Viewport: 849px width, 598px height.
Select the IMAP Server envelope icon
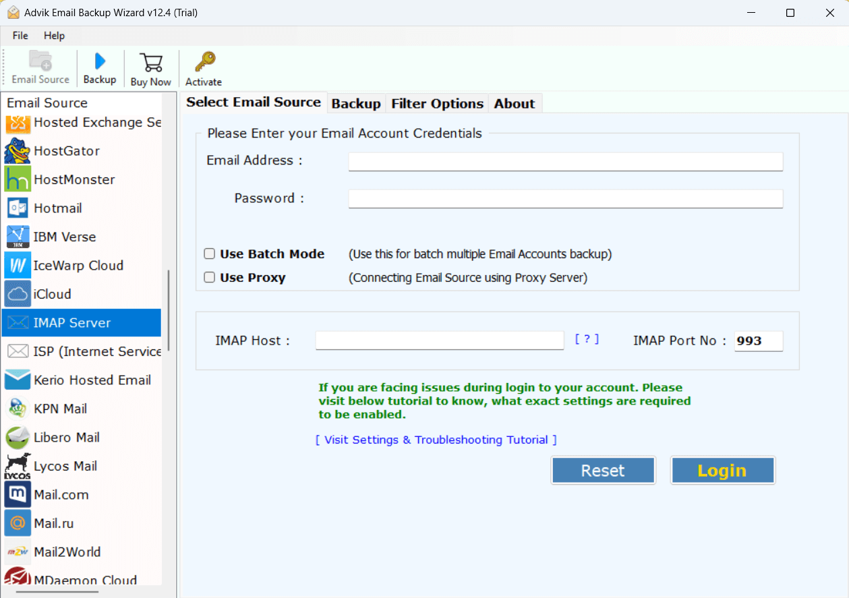point(18,323)
